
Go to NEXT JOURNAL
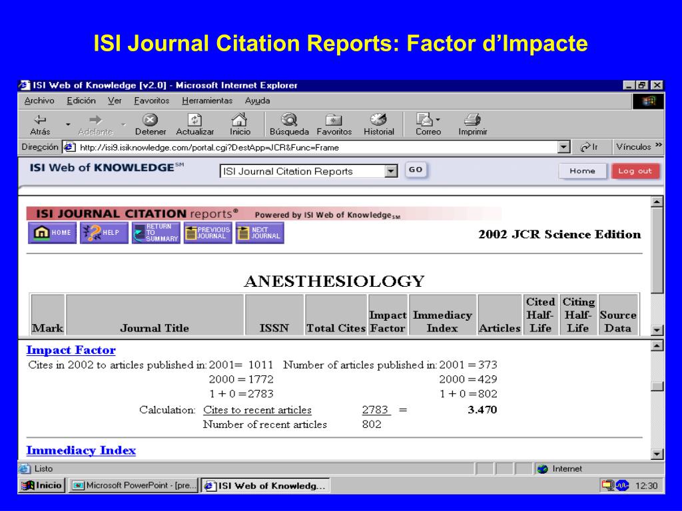pos(260,232)
